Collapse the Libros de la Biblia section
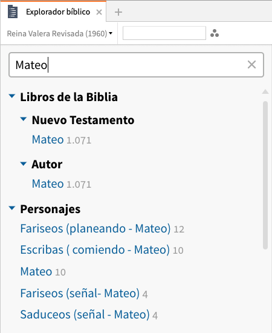This screenshot has height=333, width=272. click(x=12, y=96)
